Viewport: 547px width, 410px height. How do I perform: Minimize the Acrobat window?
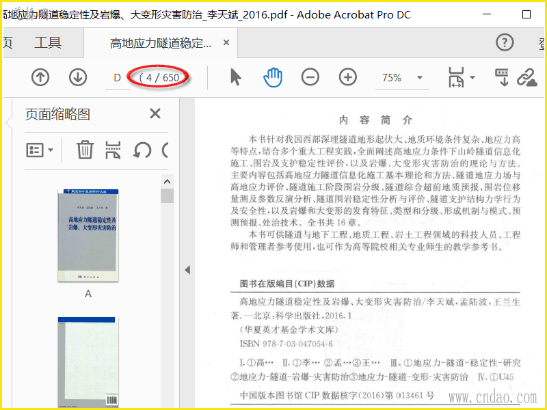coord(487,14)
